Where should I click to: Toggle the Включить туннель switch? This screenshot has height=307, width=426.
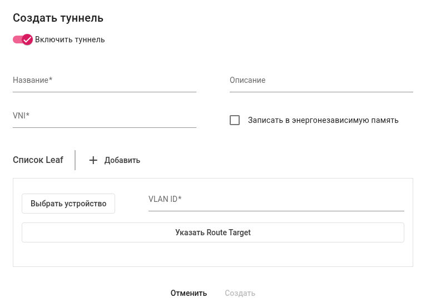click(x=23, y=39)
